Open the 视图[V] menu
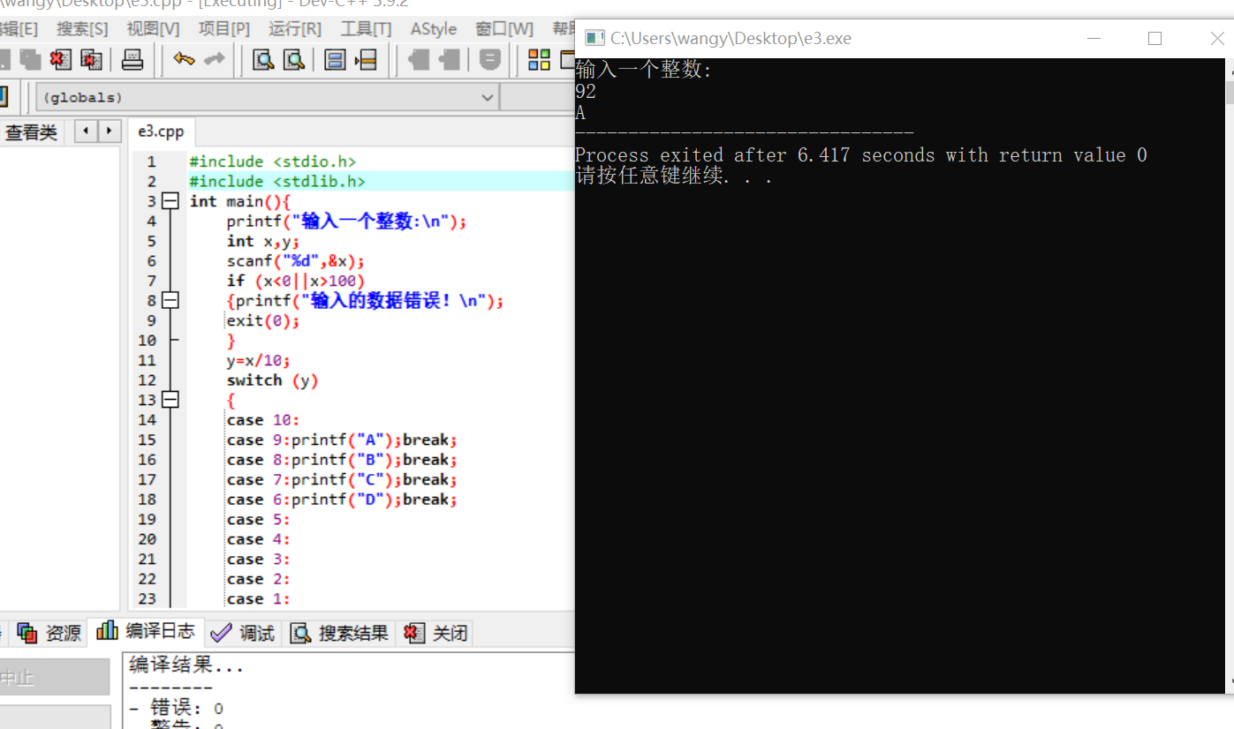1234x729 pixels. 153,29
